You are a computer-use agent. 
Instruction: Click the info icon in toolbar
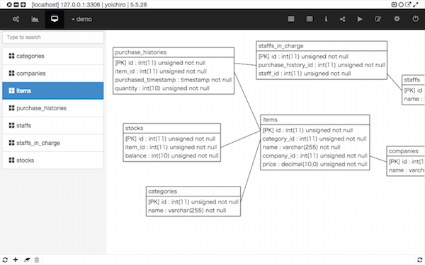[x=326, y=19]
